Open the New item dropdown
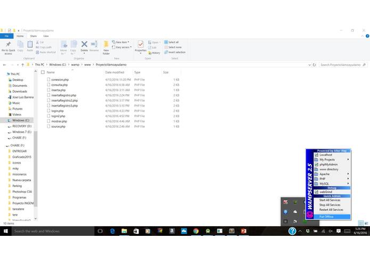The width and height of the screenshot is (370, 263). coord(120,42)
